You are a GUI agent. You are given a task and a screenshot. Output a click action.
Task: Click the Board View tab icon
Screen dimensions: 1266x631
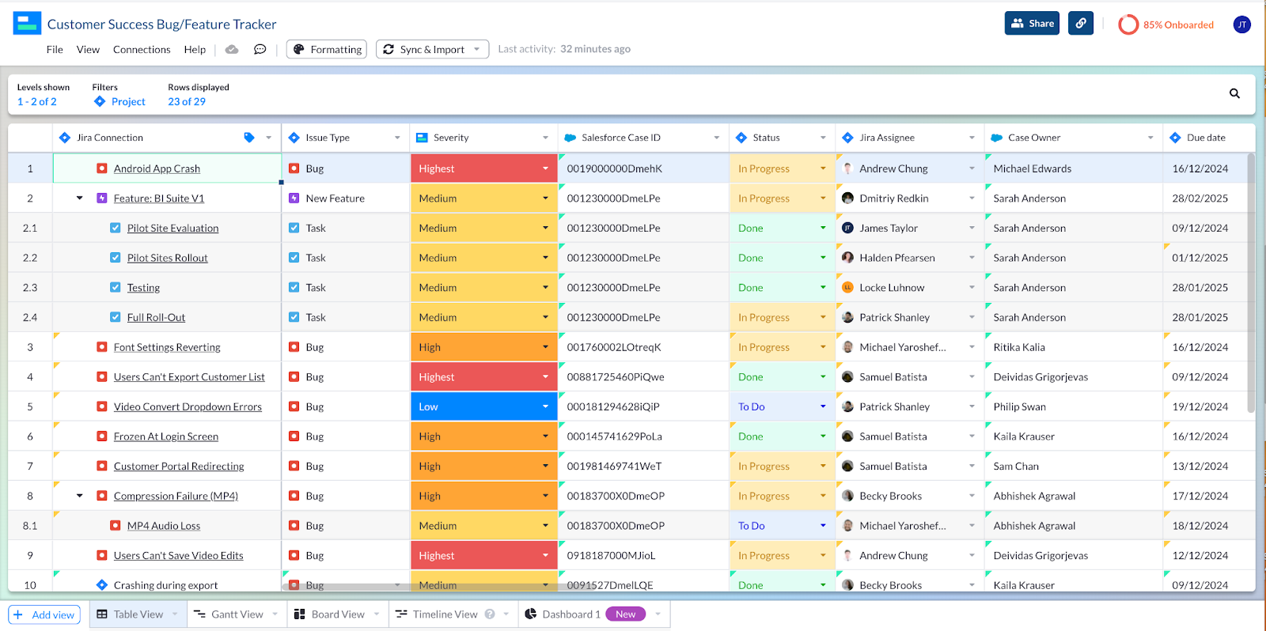[x=299, y=614]
